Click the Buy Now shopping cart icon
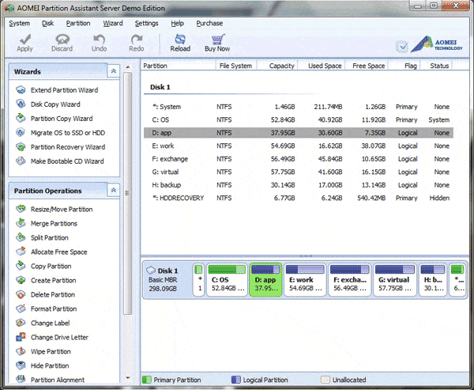The height and width of the screenshot is (390, 474). [218, 39]
